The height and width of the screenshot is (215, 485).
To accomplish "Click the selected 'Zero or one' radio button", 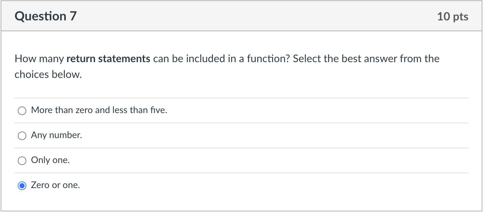I will pos(22,185).
